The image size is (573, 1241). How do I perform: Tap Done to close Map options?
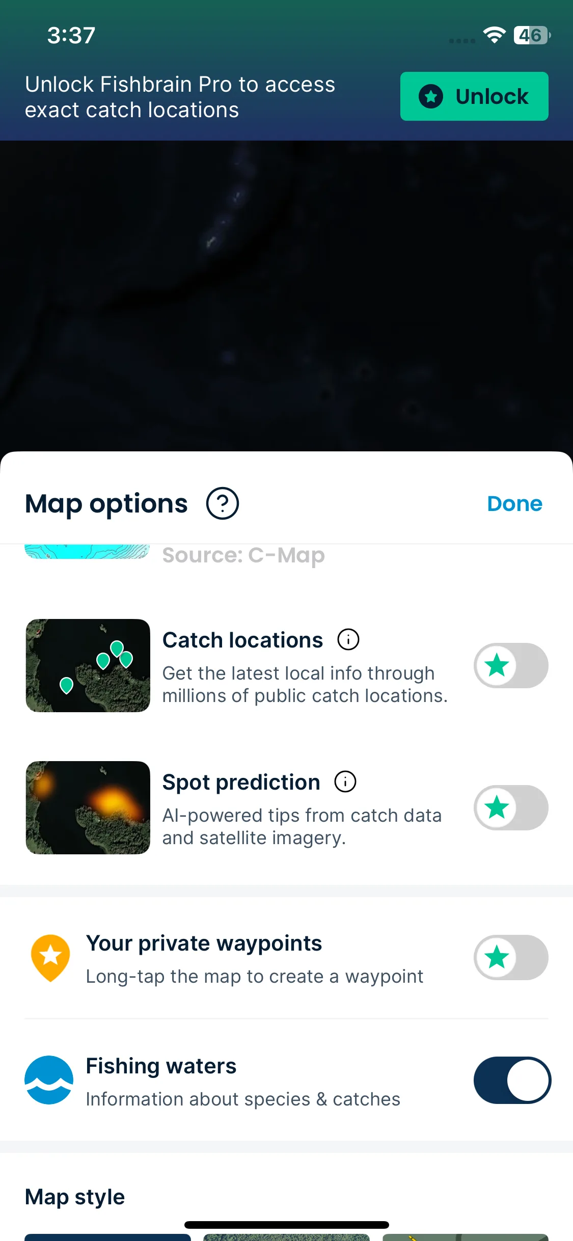click(x=515, y=503)
